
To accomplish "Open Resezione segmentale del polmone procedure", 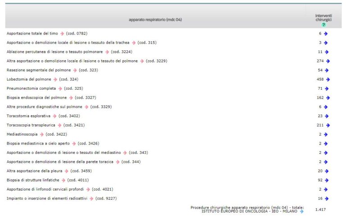I will (x=39, y=70).
